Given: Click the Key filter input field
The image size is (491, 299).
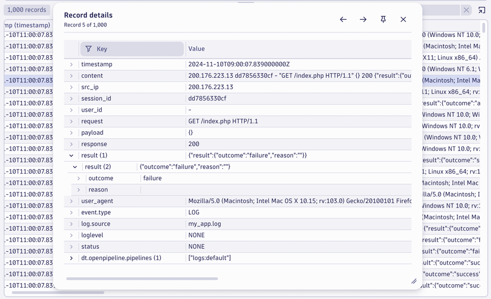Looking at the screenshot, I should click(138, 49).
